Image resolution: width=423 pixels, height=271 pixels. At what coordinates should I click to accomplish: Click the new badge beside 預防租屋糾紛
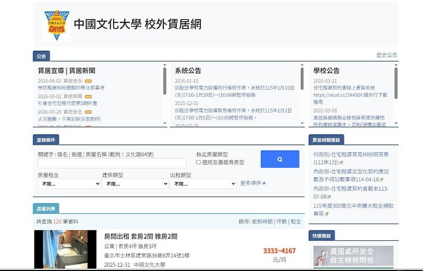click(88, 81)
